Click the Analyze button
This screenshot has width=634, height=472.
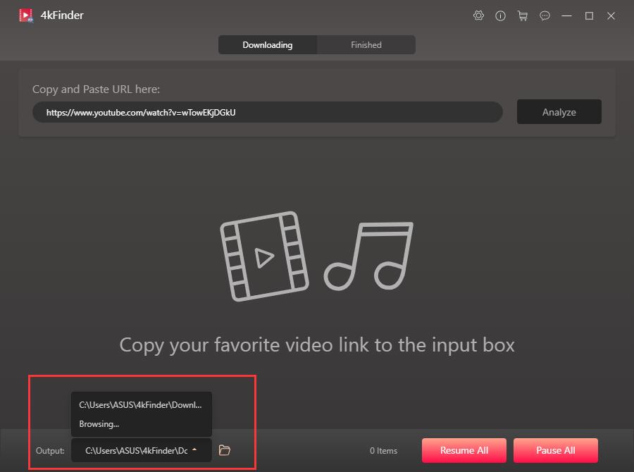point(559,111)
